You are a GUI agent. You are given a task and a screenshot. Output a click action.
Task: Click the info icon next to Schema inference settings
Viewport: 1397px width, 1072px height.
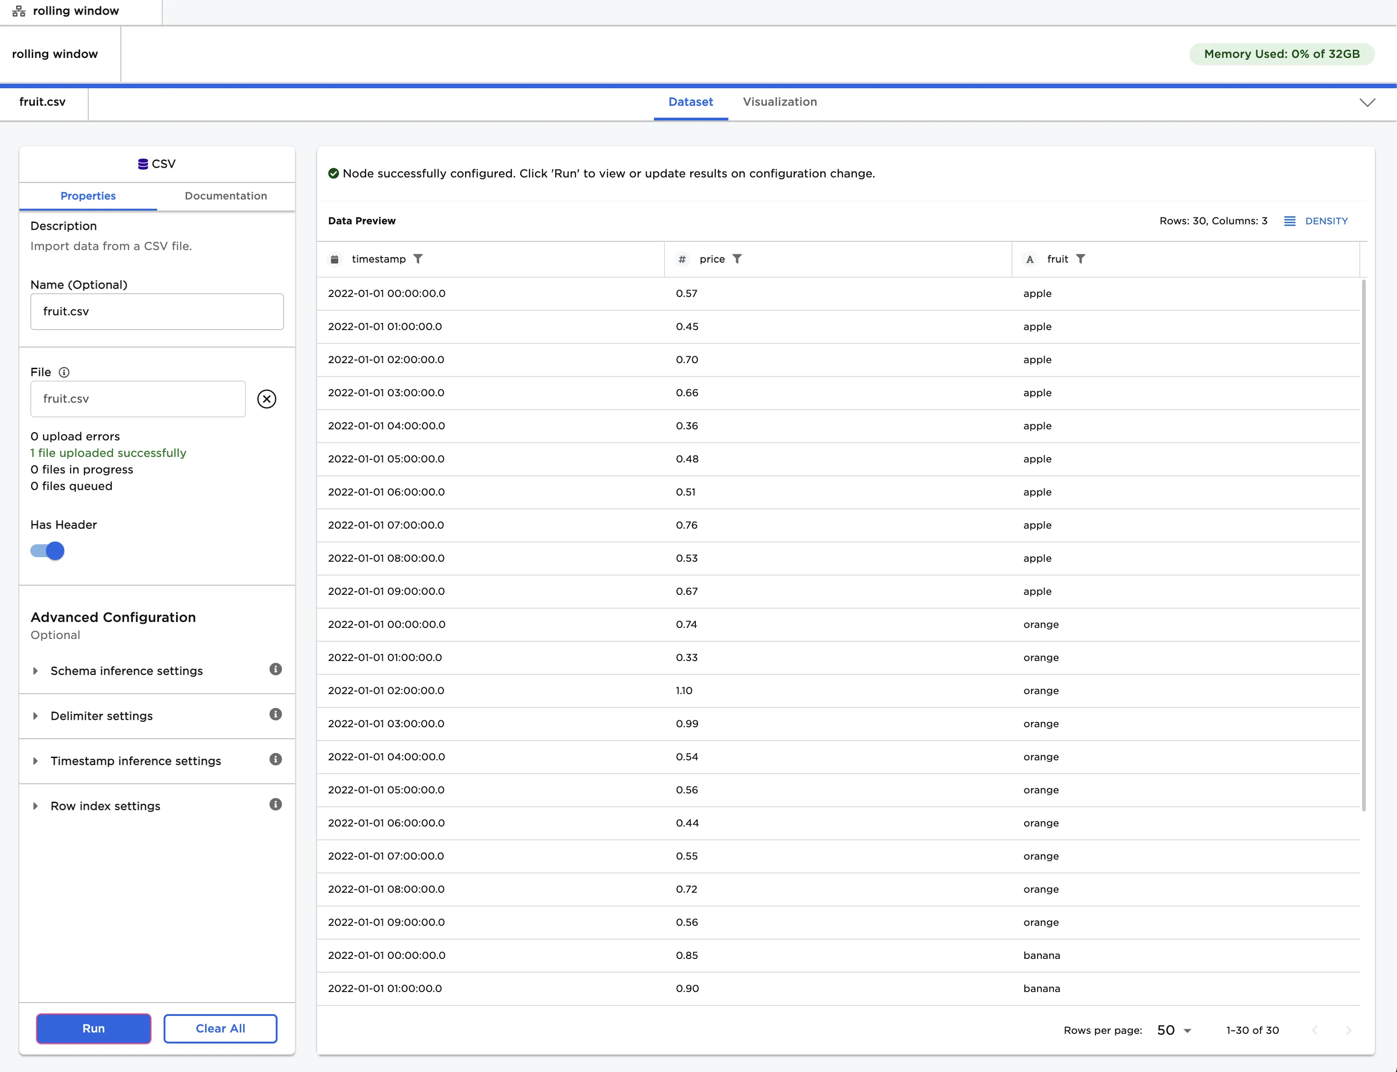click(x=275, y=669)
